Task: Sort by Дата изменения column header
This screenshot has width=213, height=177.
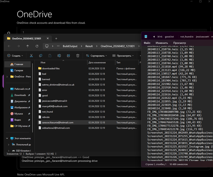Action: coord(97,62)
